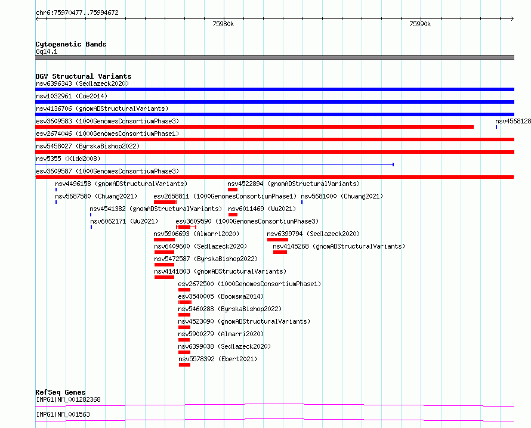Image resolution: width=531 pixels, height=428 pixels.
Task: Click the nsv4568128 label at right edge
Action: [x=513, y=121]
